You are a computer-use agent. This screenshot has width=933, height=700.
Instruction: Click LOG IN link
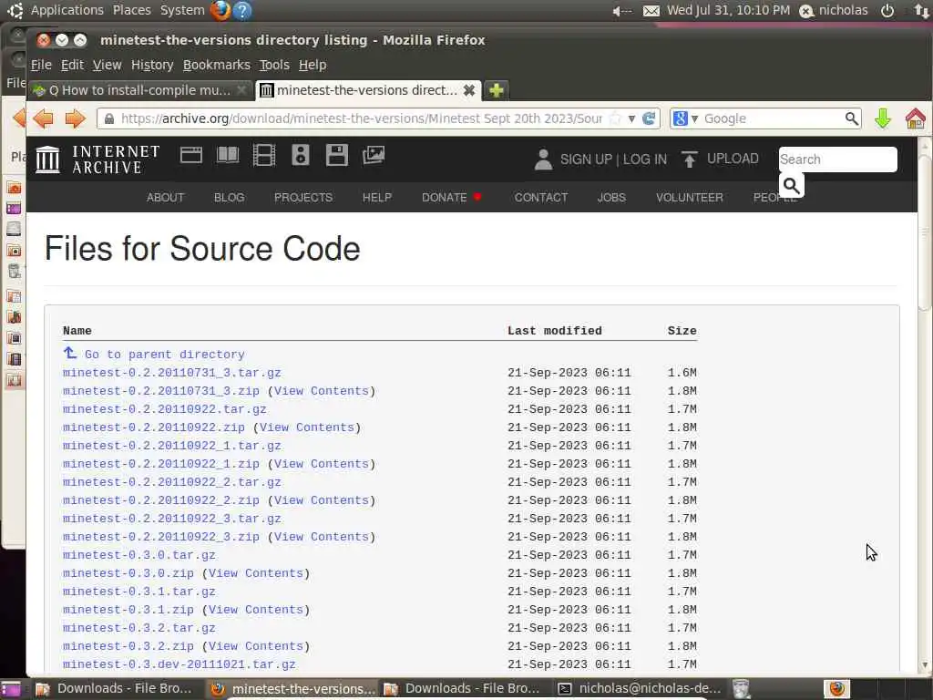coord(645,160)
